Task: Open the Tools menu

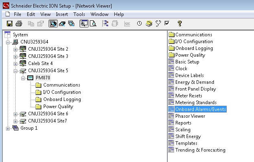Action: click(x=79, y=14)
